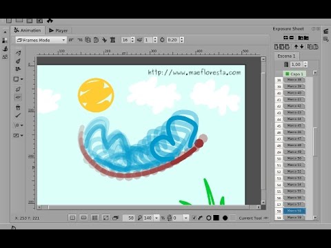
Task: Open the color palette sidebar icon
Action: tap(5, 41)
